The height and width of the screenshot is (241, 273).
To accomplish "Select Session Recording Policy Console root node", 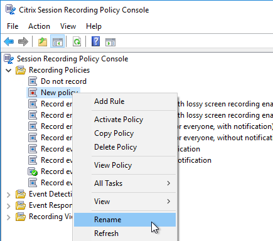I will point(72,59).
